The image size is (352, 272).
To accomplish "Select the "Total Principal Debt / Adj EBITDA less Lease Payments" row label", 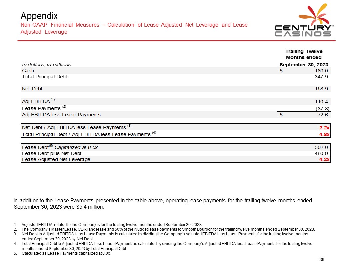I will (x=89, y=134).
